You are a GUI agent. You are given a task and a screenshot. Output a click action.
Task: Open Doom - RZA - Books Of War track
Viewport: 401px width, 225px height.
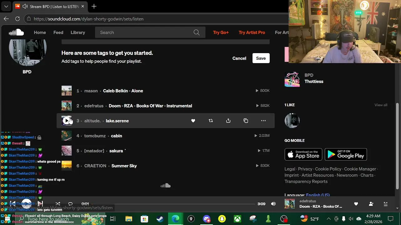point(150,106)
